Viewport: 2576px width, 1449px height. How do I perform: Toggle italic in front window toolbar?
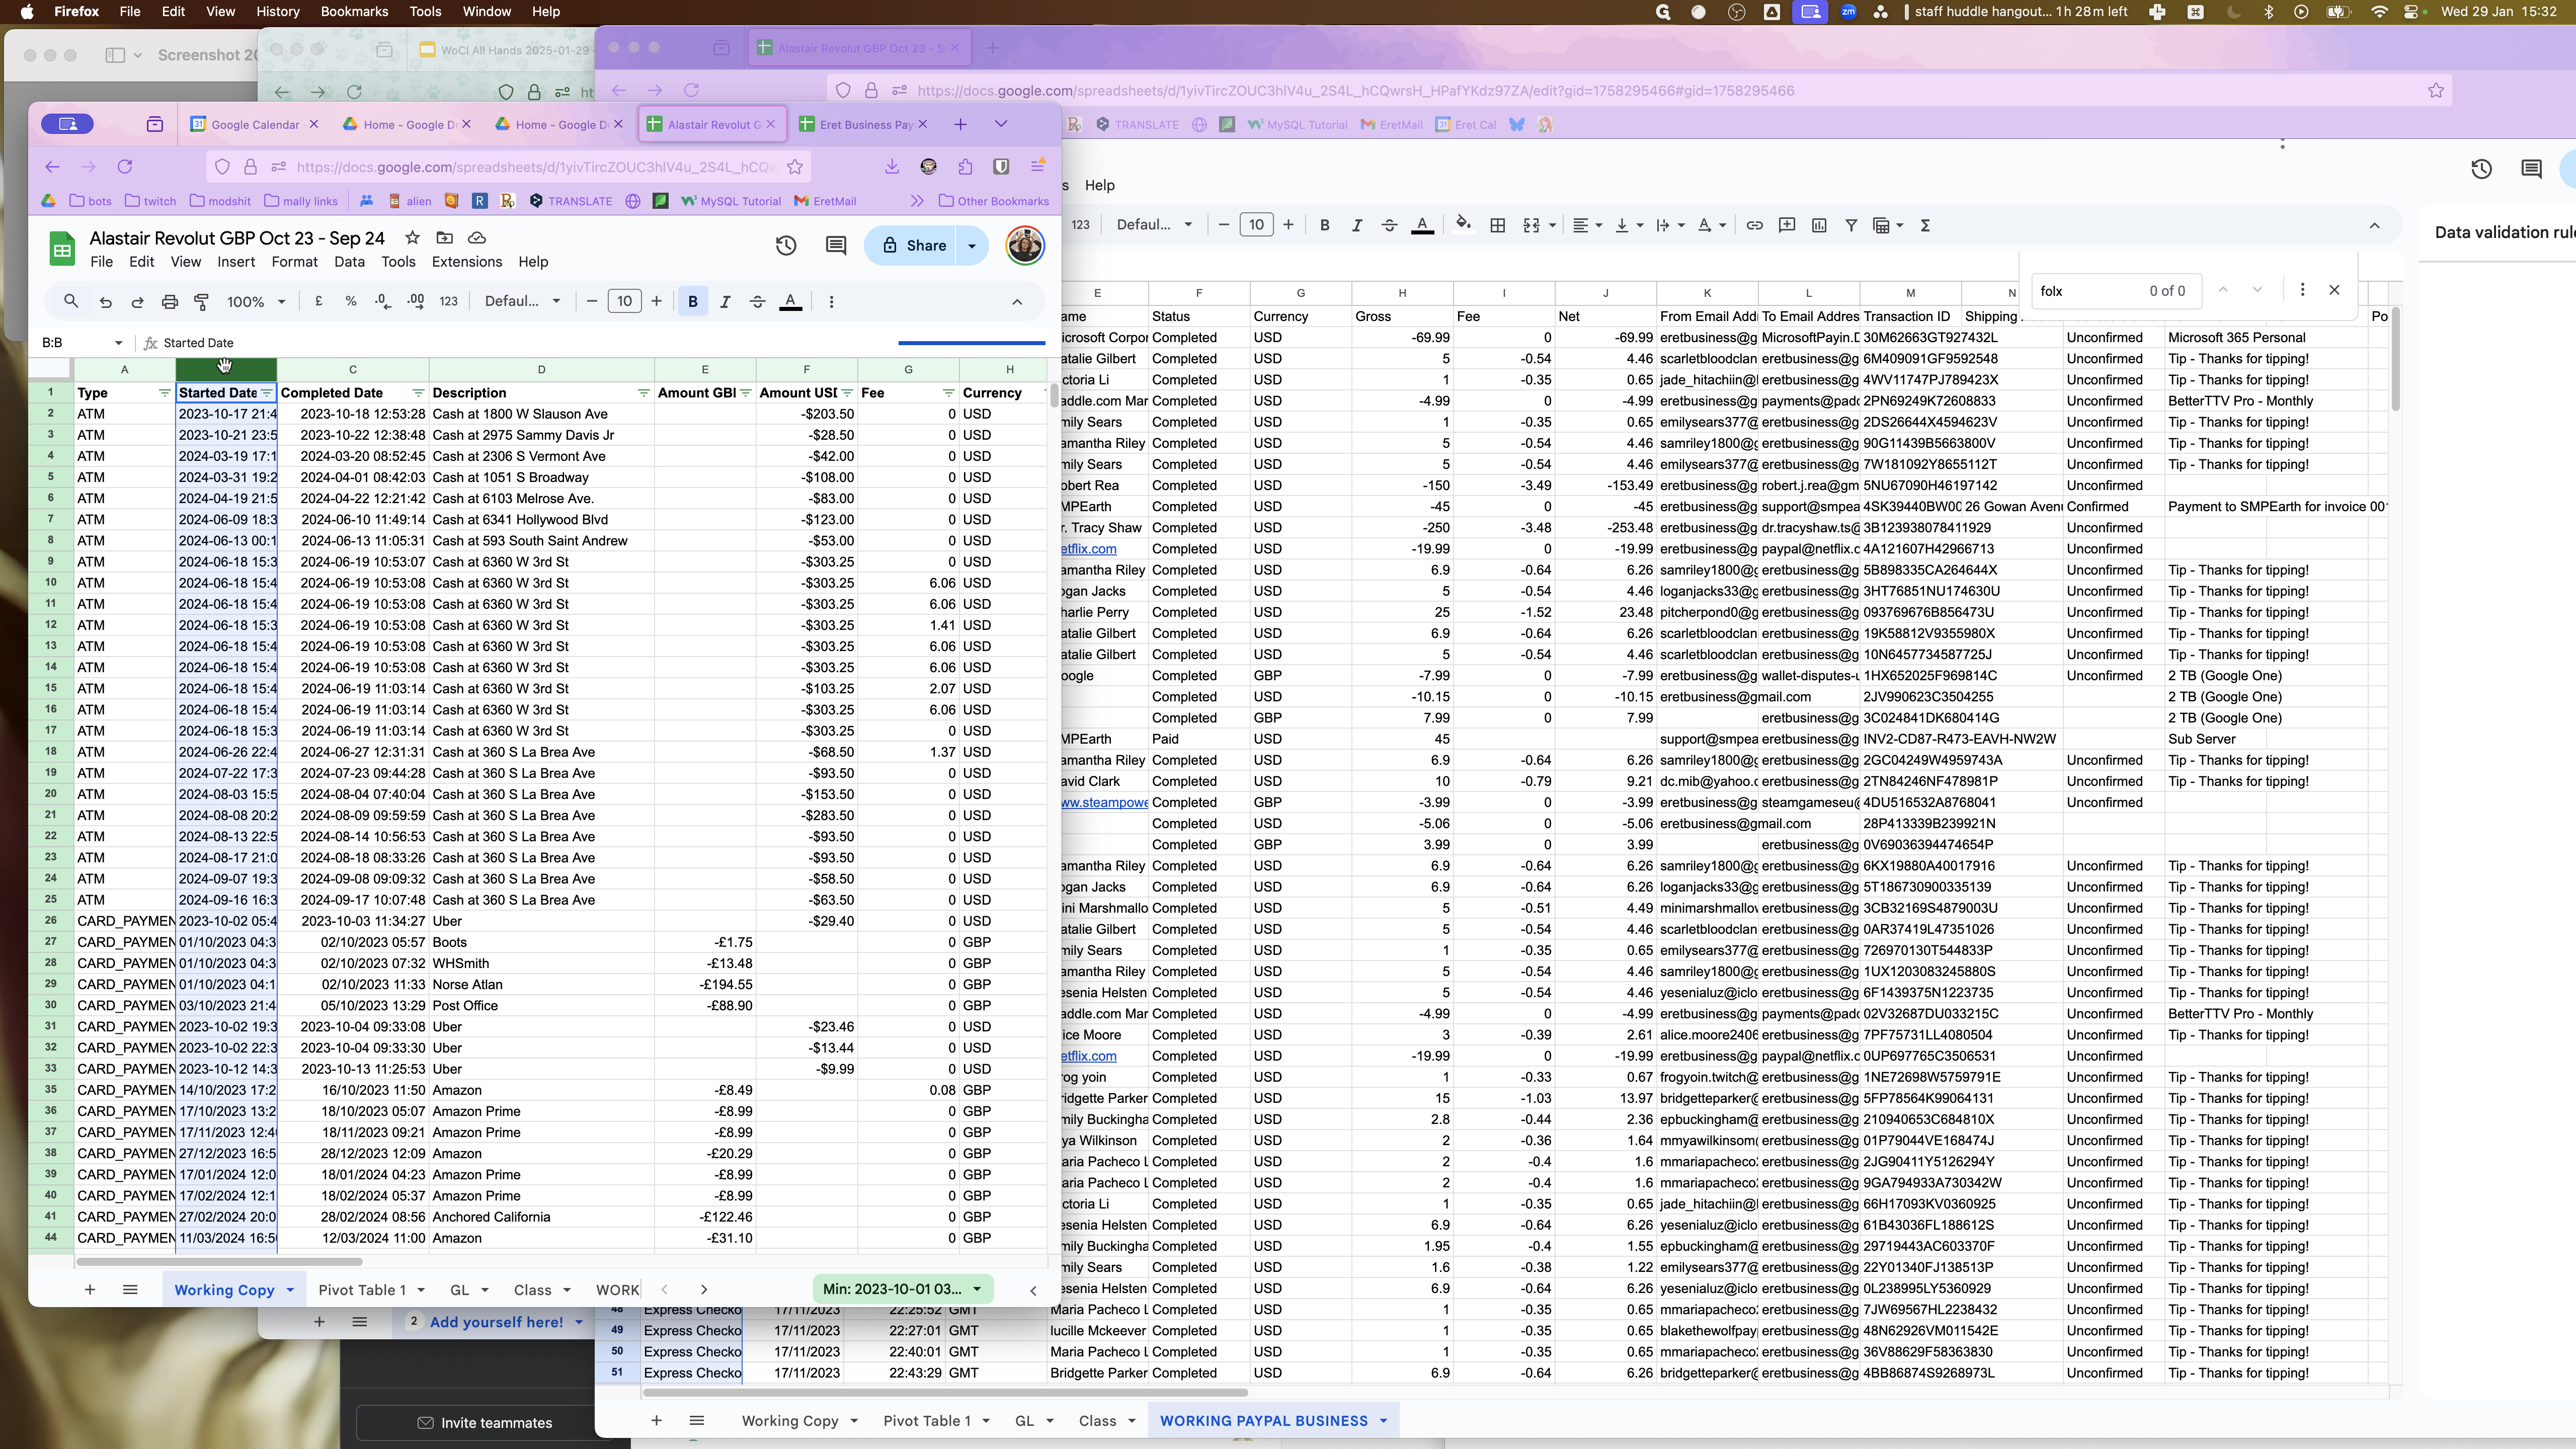tap(725, 301)
